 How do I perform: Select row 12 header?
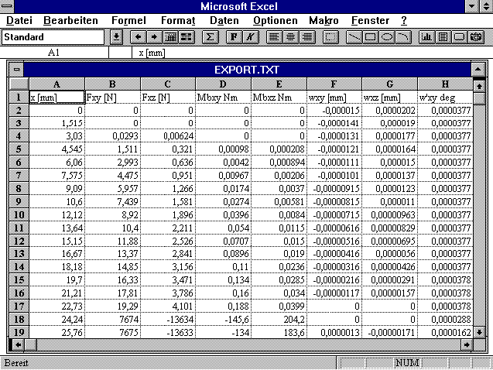coord(19,241)
